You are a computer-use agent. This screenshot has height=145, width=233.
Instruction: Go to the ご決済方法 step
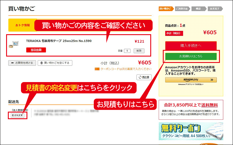click(182, 9)
